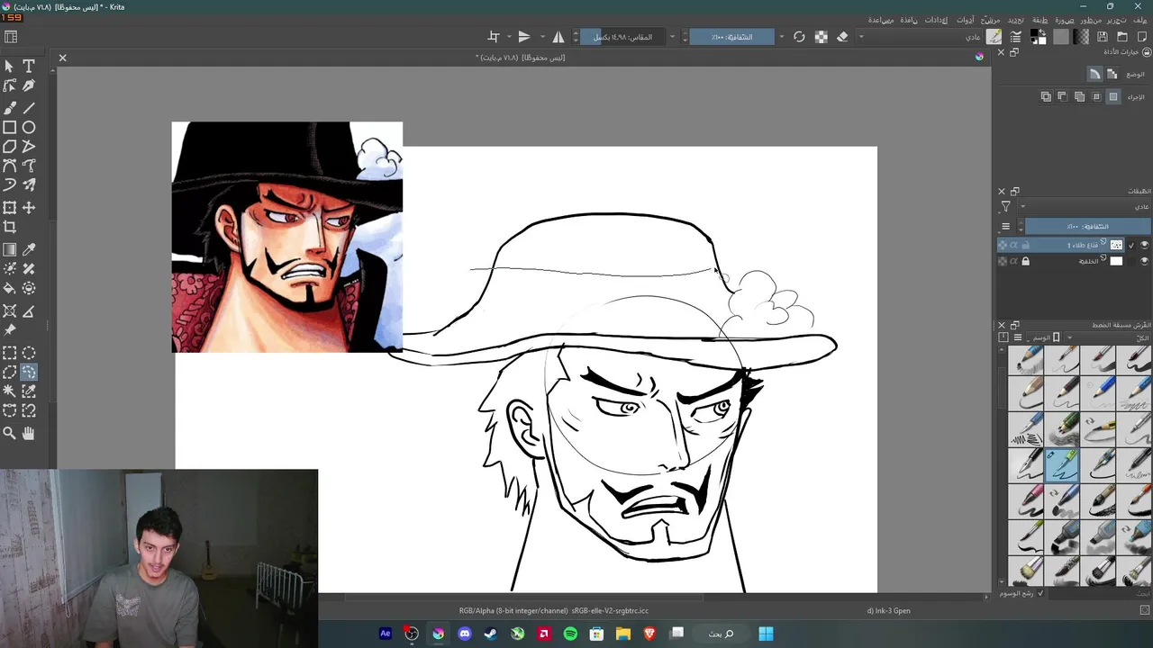This screenshot has width=1153, height=648.
Task: Open the layer filter funnel menu
Action: click(x=1006, y=207)
